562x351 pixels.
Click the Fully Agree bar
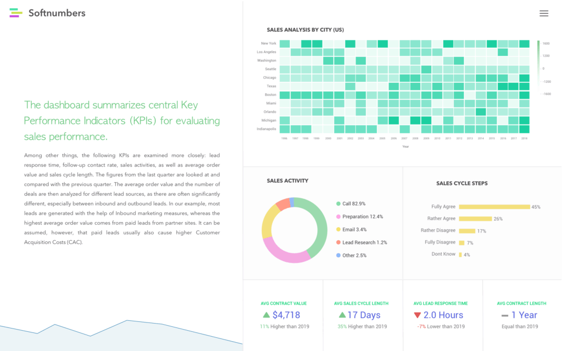(494, 207)
